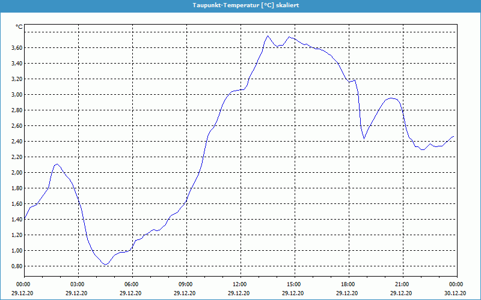Click the 3,00 y-axis value
This screenshot has height=300, width=481.
(x=16, y=95)
